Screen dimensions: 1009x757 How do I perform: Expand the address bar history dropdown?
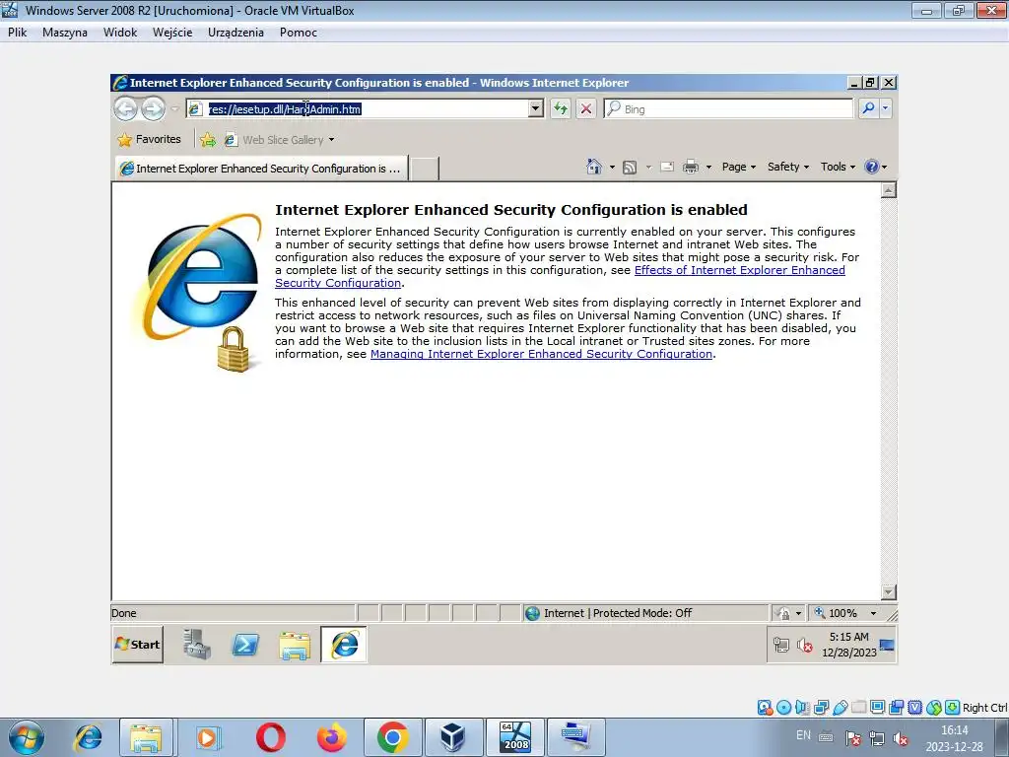(535, 108)
